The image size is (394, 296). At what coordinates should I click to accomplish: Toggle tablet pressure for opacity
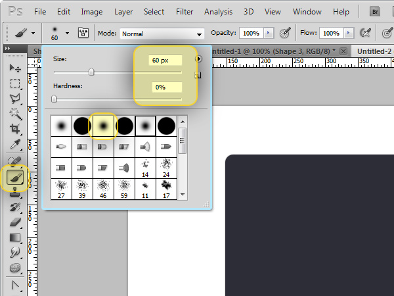click(285, 33)
